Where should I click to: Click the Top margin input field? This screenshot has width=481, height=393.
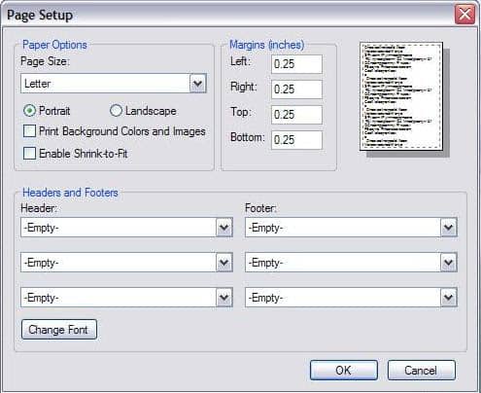[x=296, y=115]
